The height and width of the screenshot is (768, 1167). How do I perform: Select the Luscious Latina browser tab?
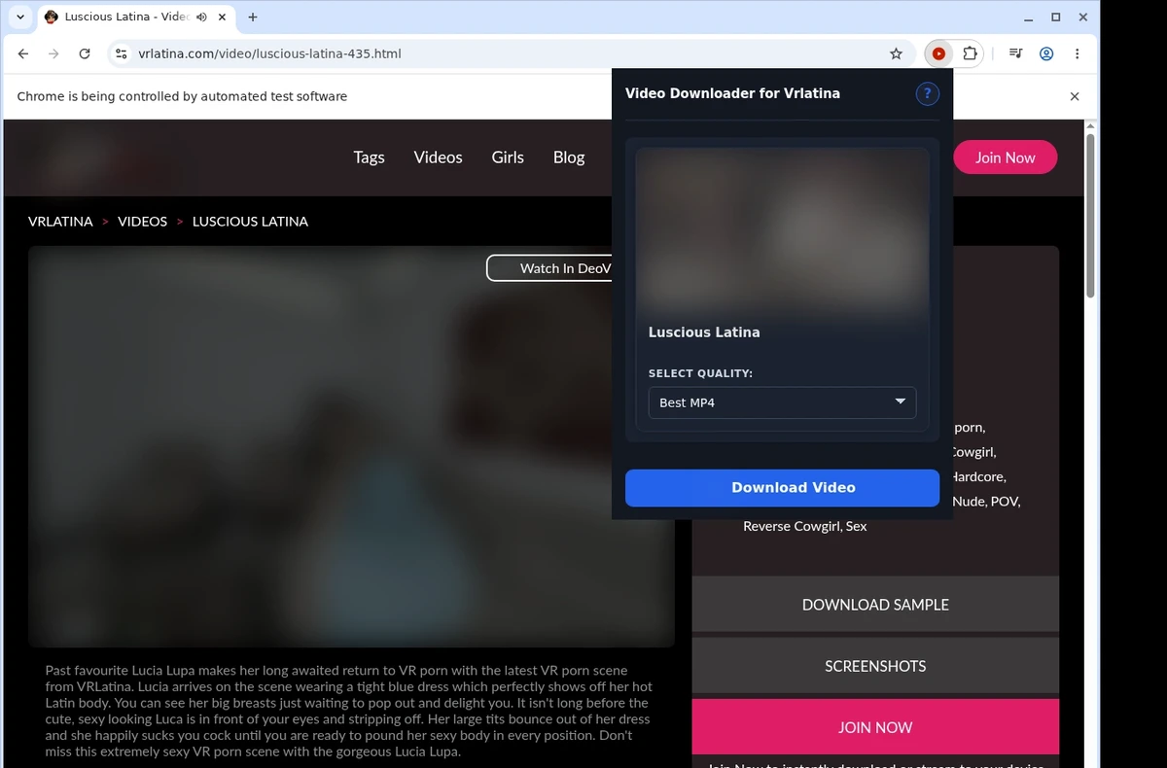click(136, 17)
